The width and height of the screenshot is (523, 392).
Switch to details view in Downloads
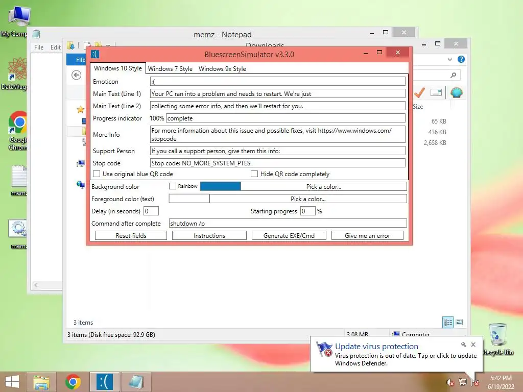point(447,322)
